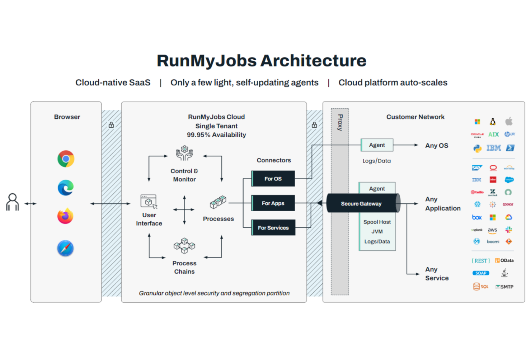Click the Microsoft Edge browser icon
This screenshot has height=354, width=531.
click(x=66, y=188)
